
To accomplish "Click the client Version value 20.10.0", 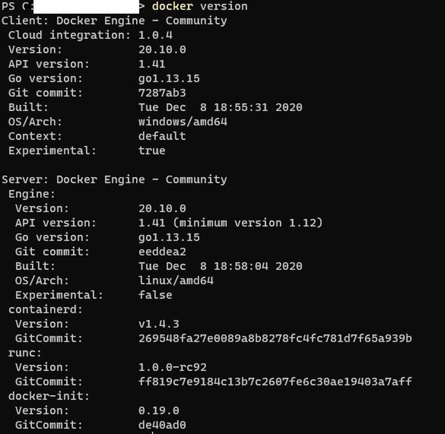I will tap(162, 49).
